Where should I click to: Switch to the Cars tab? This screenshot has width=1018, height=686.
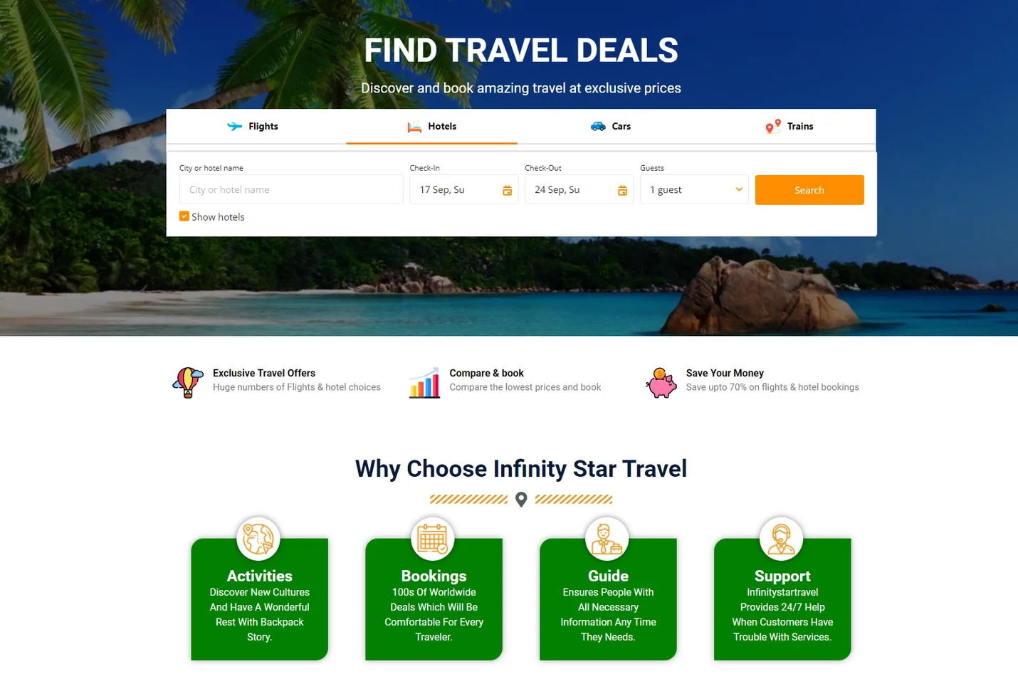(x=611, y=127)
